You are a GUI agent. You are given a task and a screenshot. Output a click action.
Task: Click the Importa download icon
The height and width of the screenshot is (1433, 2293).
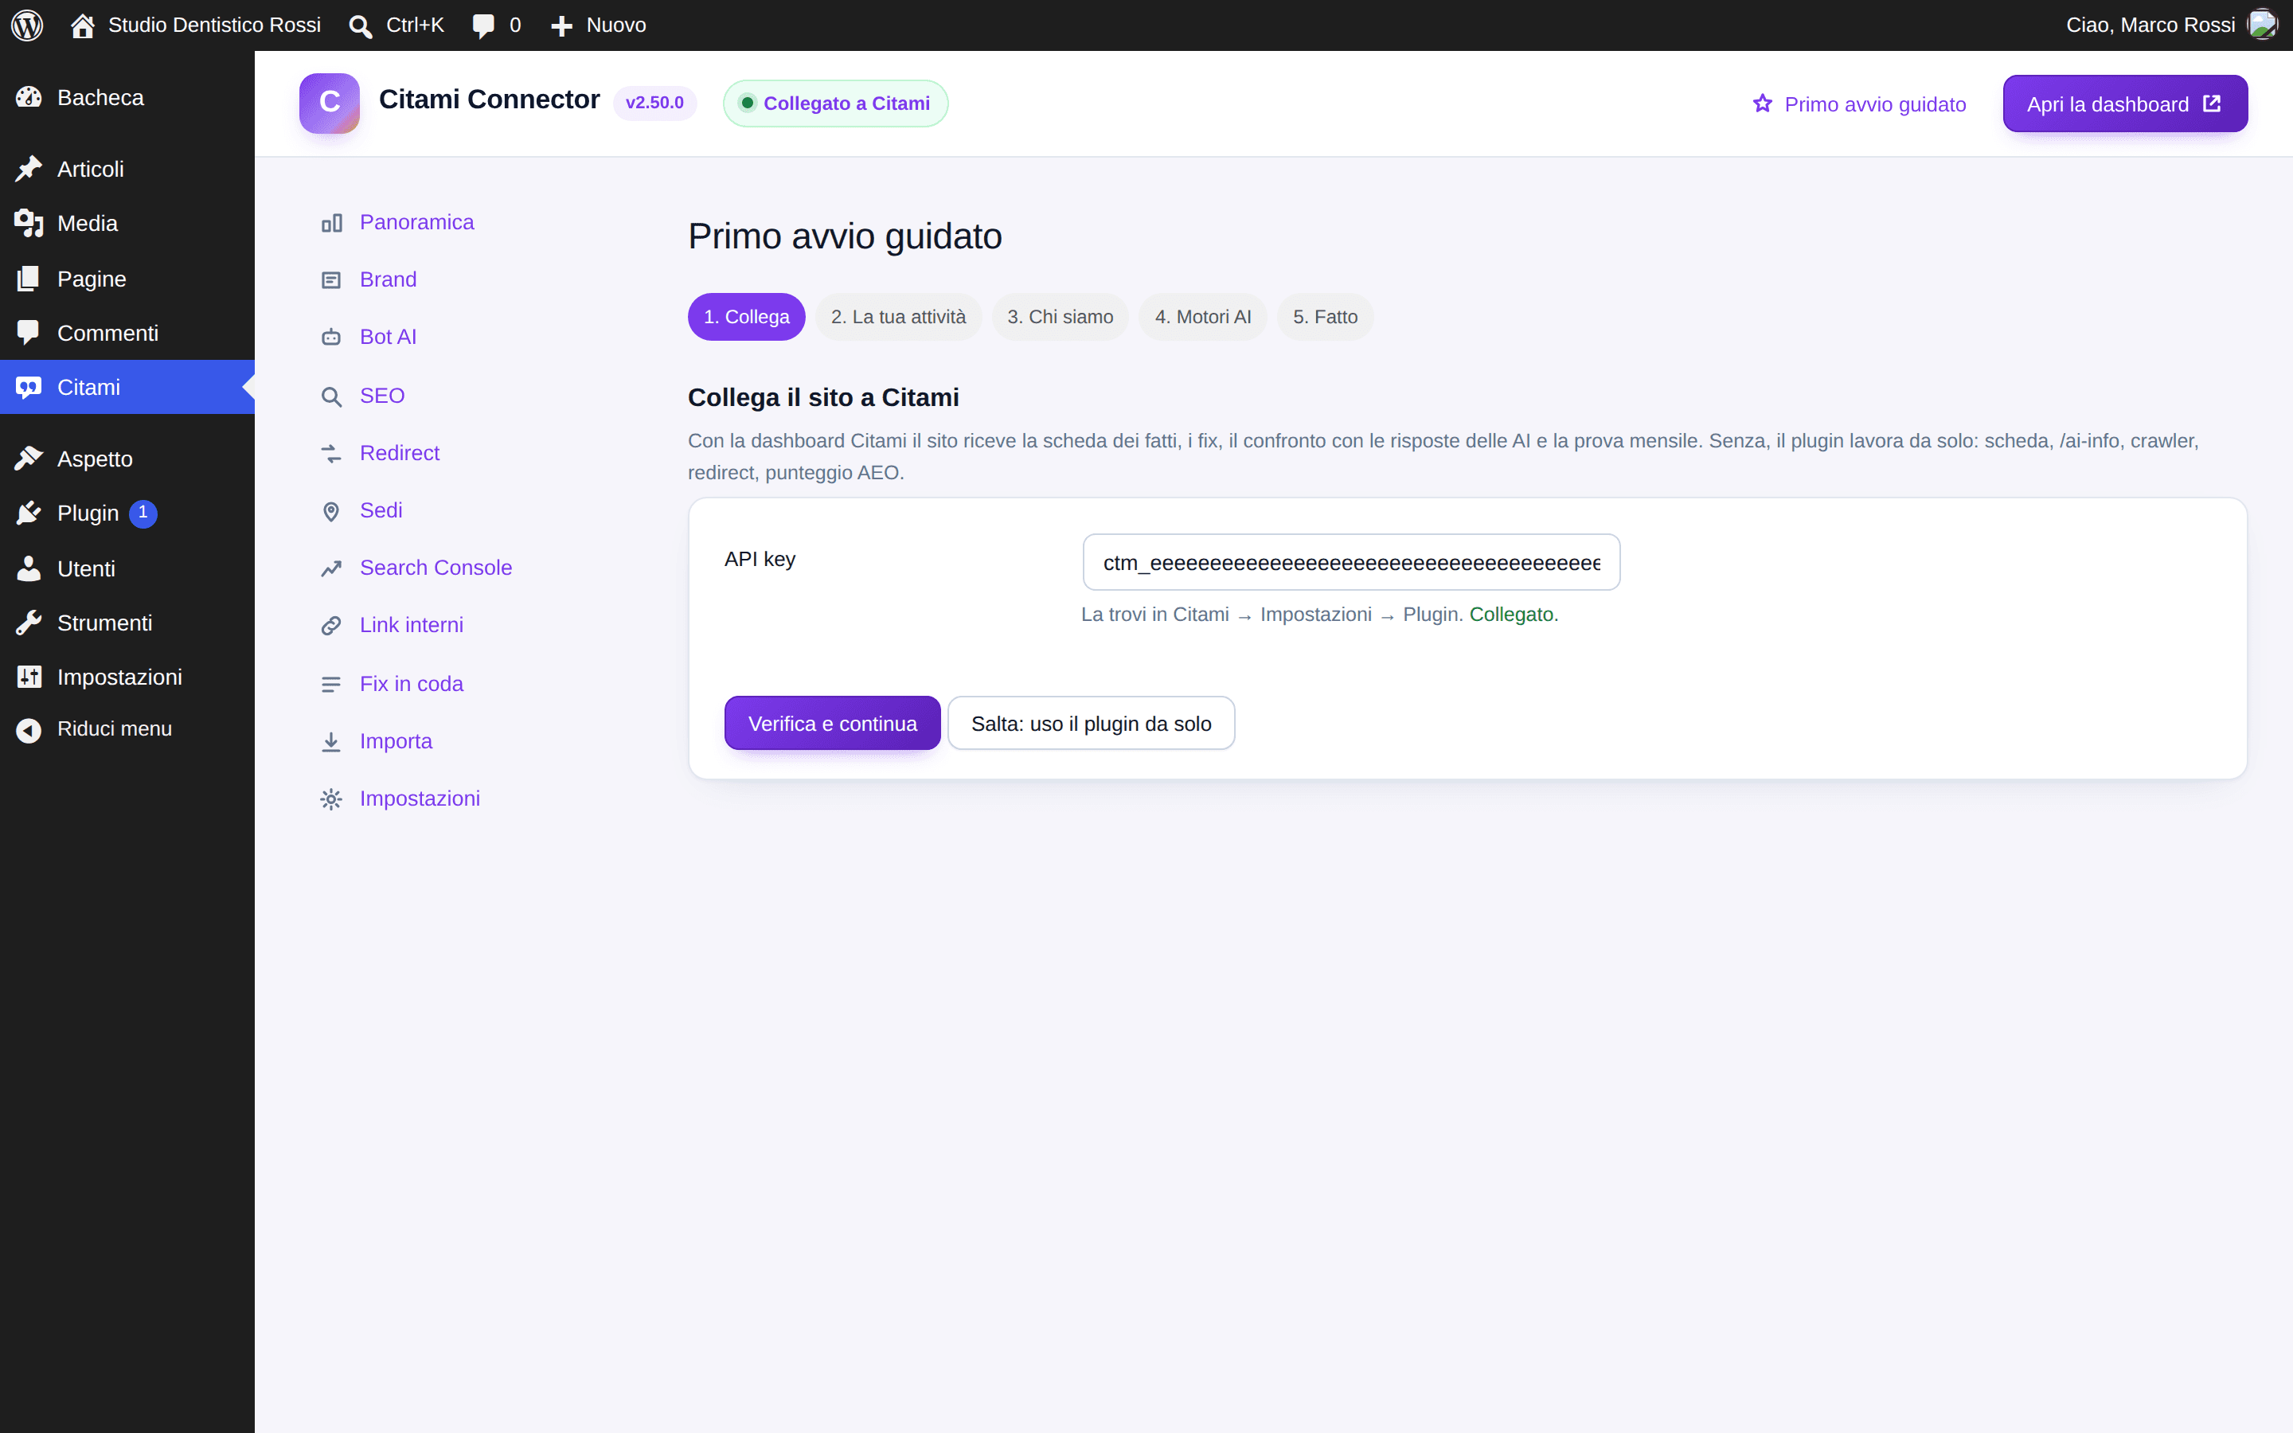click(330, 742)
